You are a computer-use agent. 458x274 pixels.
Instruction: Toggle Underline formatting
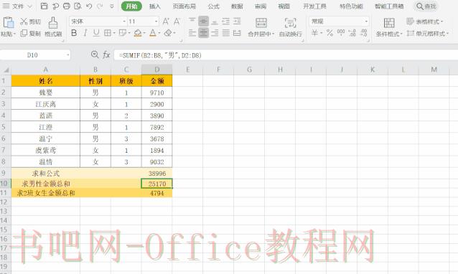(x=96, y=33)
